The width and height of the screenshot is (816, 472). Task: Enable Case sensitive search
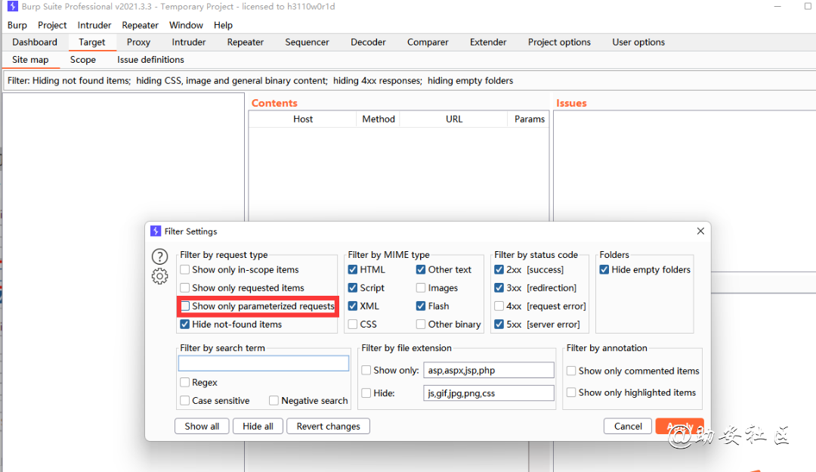[x=185, y=401]
